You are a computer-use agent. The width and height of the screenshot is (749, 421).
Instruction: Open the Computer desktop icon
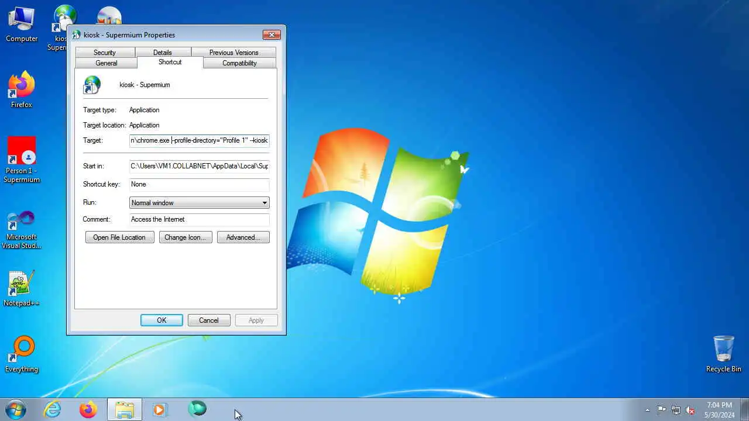coord(22,25)
